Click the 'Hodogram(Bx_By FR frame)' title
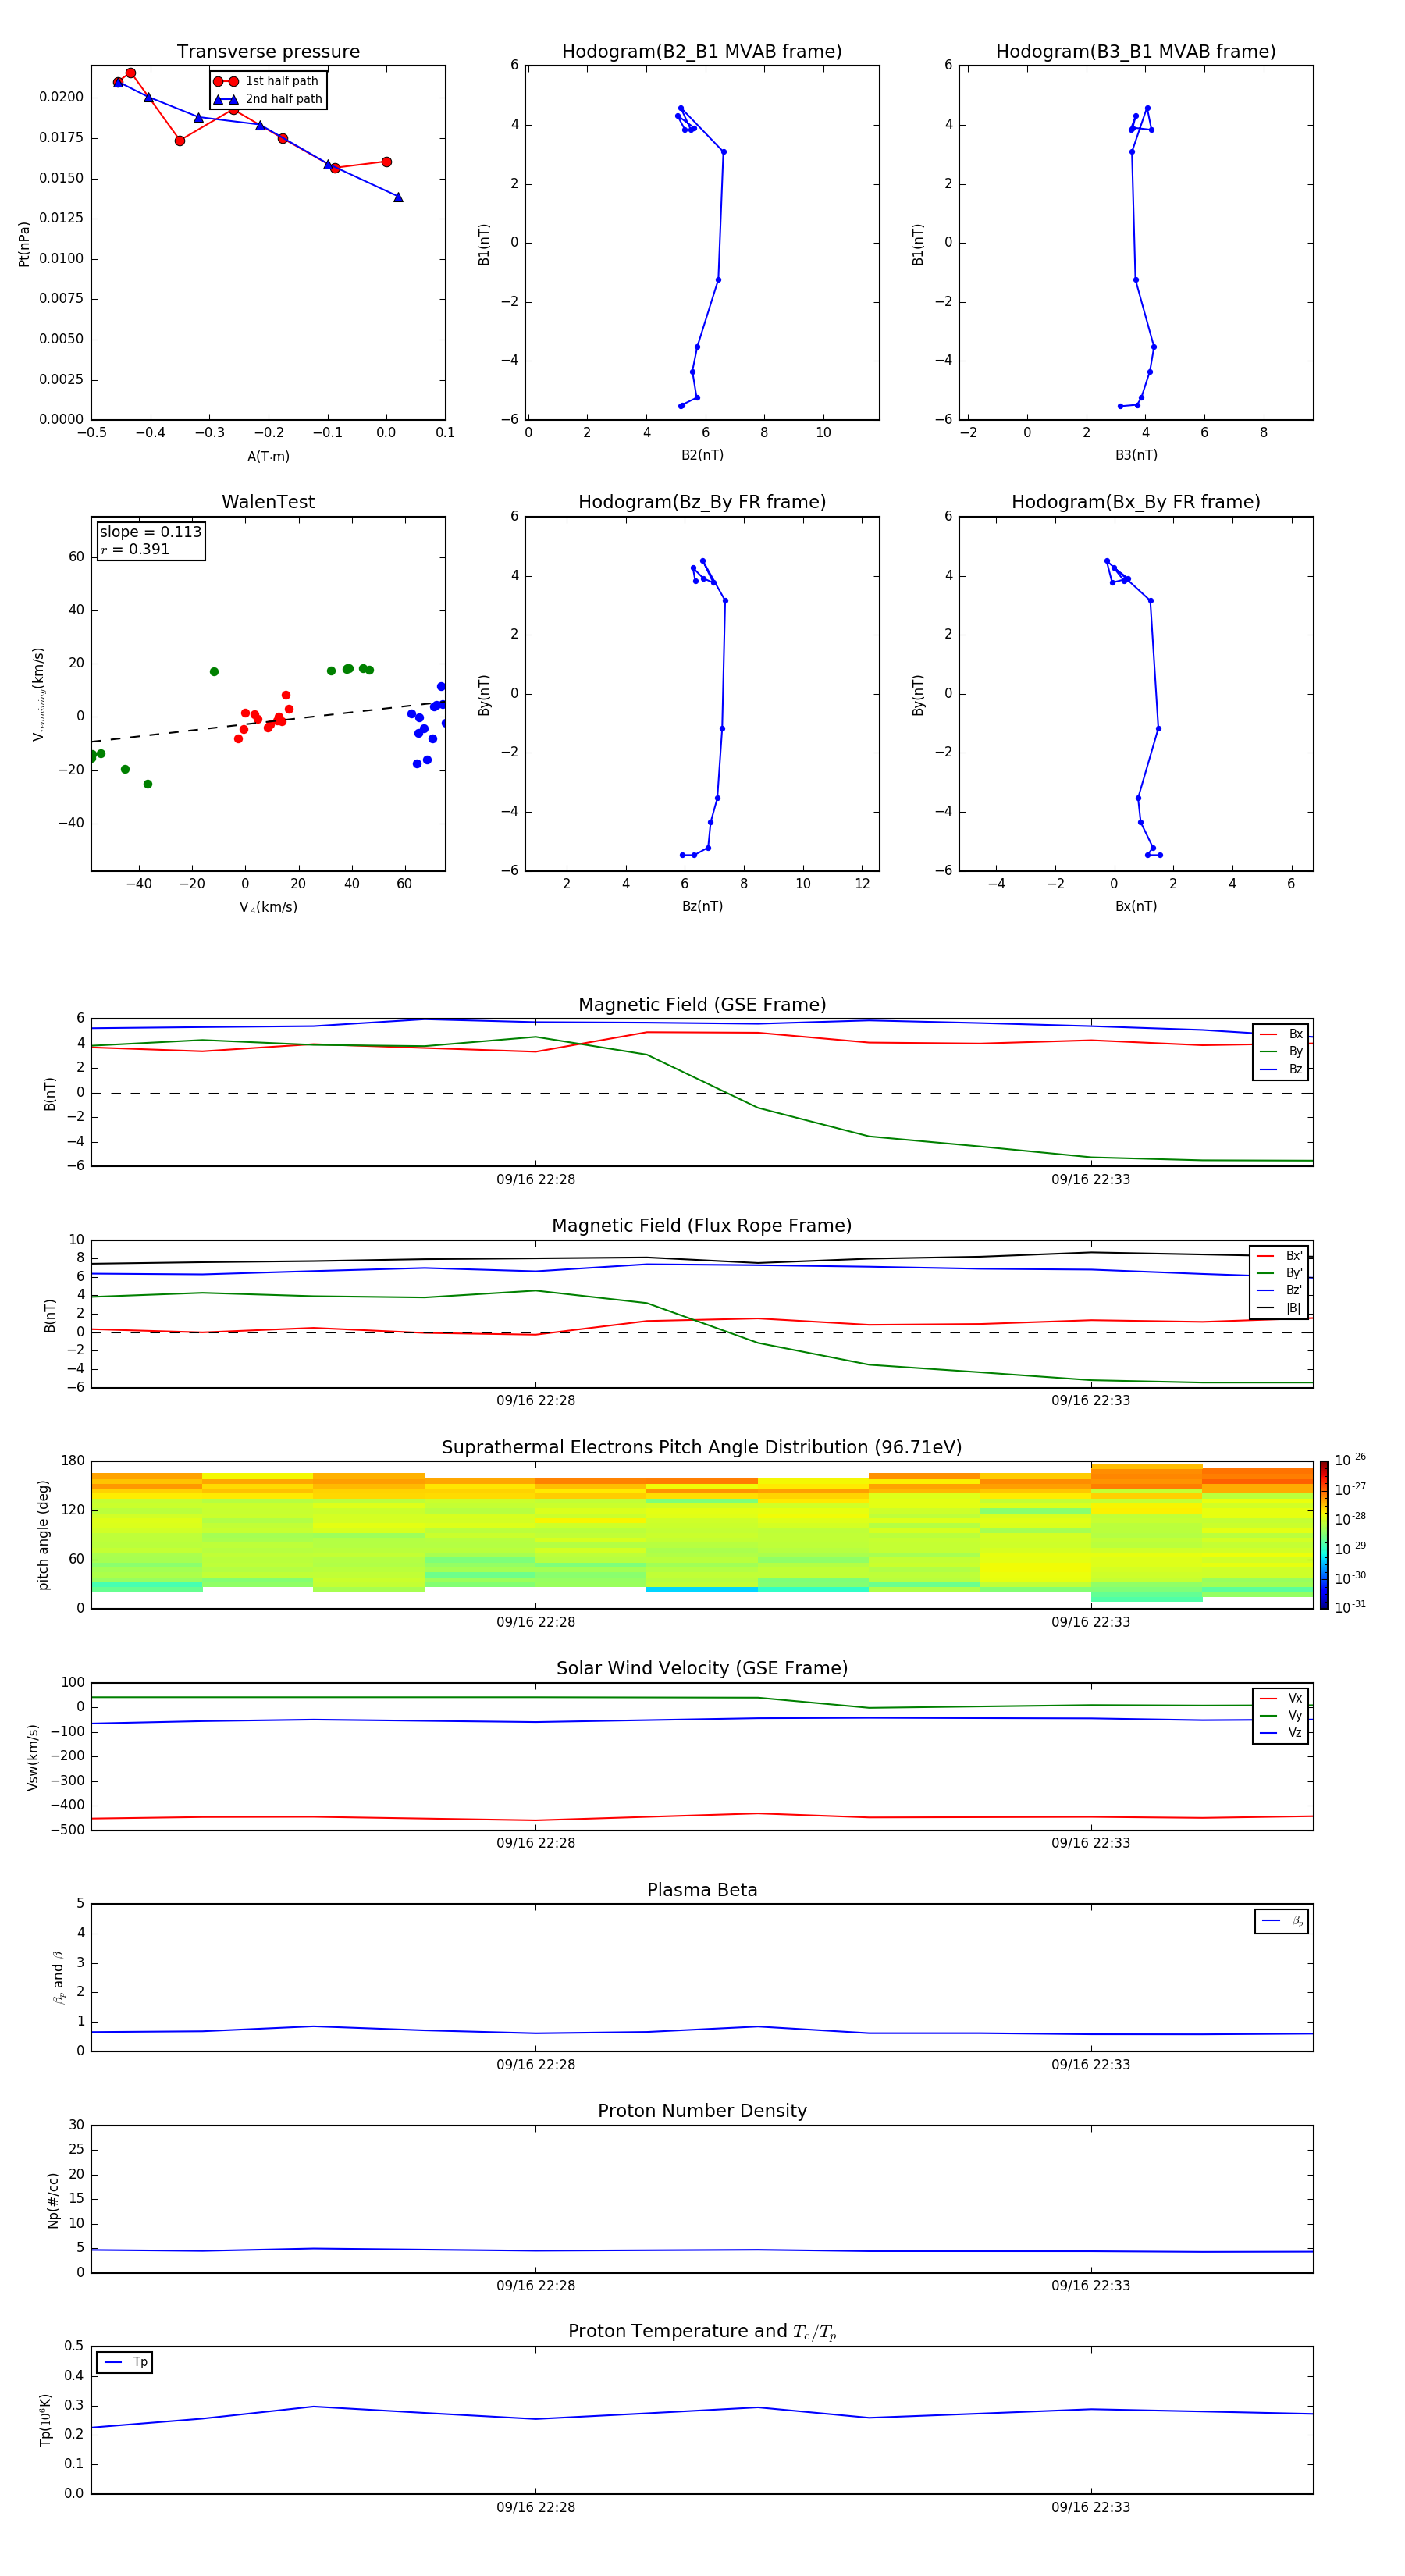Image resolution: width=1405 pixels, height=2576 pixels. (1136, 502)
